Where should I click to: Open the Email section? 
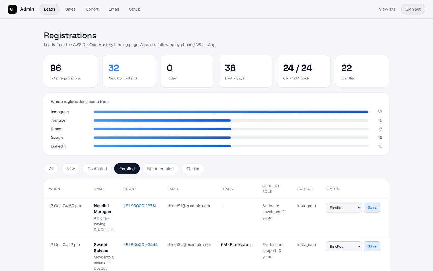tap(114, 9)
